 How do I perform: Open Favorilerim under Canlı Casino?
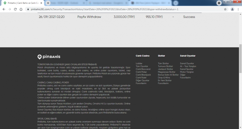click(x=141, y=83)
